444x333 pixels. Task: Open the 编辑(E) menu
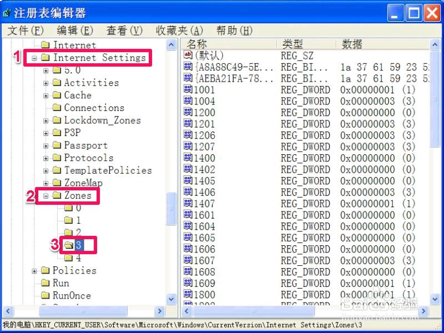(75, 31)
